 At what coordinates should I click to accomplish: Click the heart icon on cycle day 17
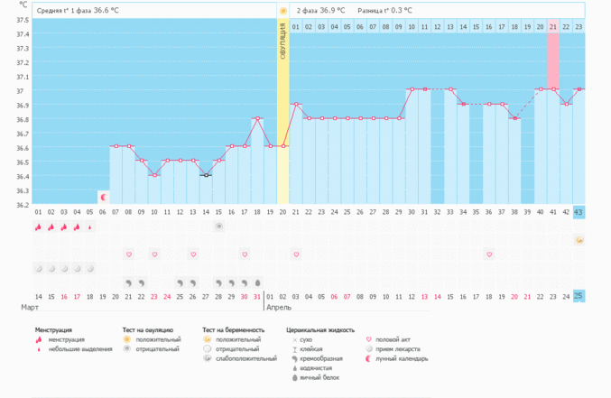click(x=244, y=255)
